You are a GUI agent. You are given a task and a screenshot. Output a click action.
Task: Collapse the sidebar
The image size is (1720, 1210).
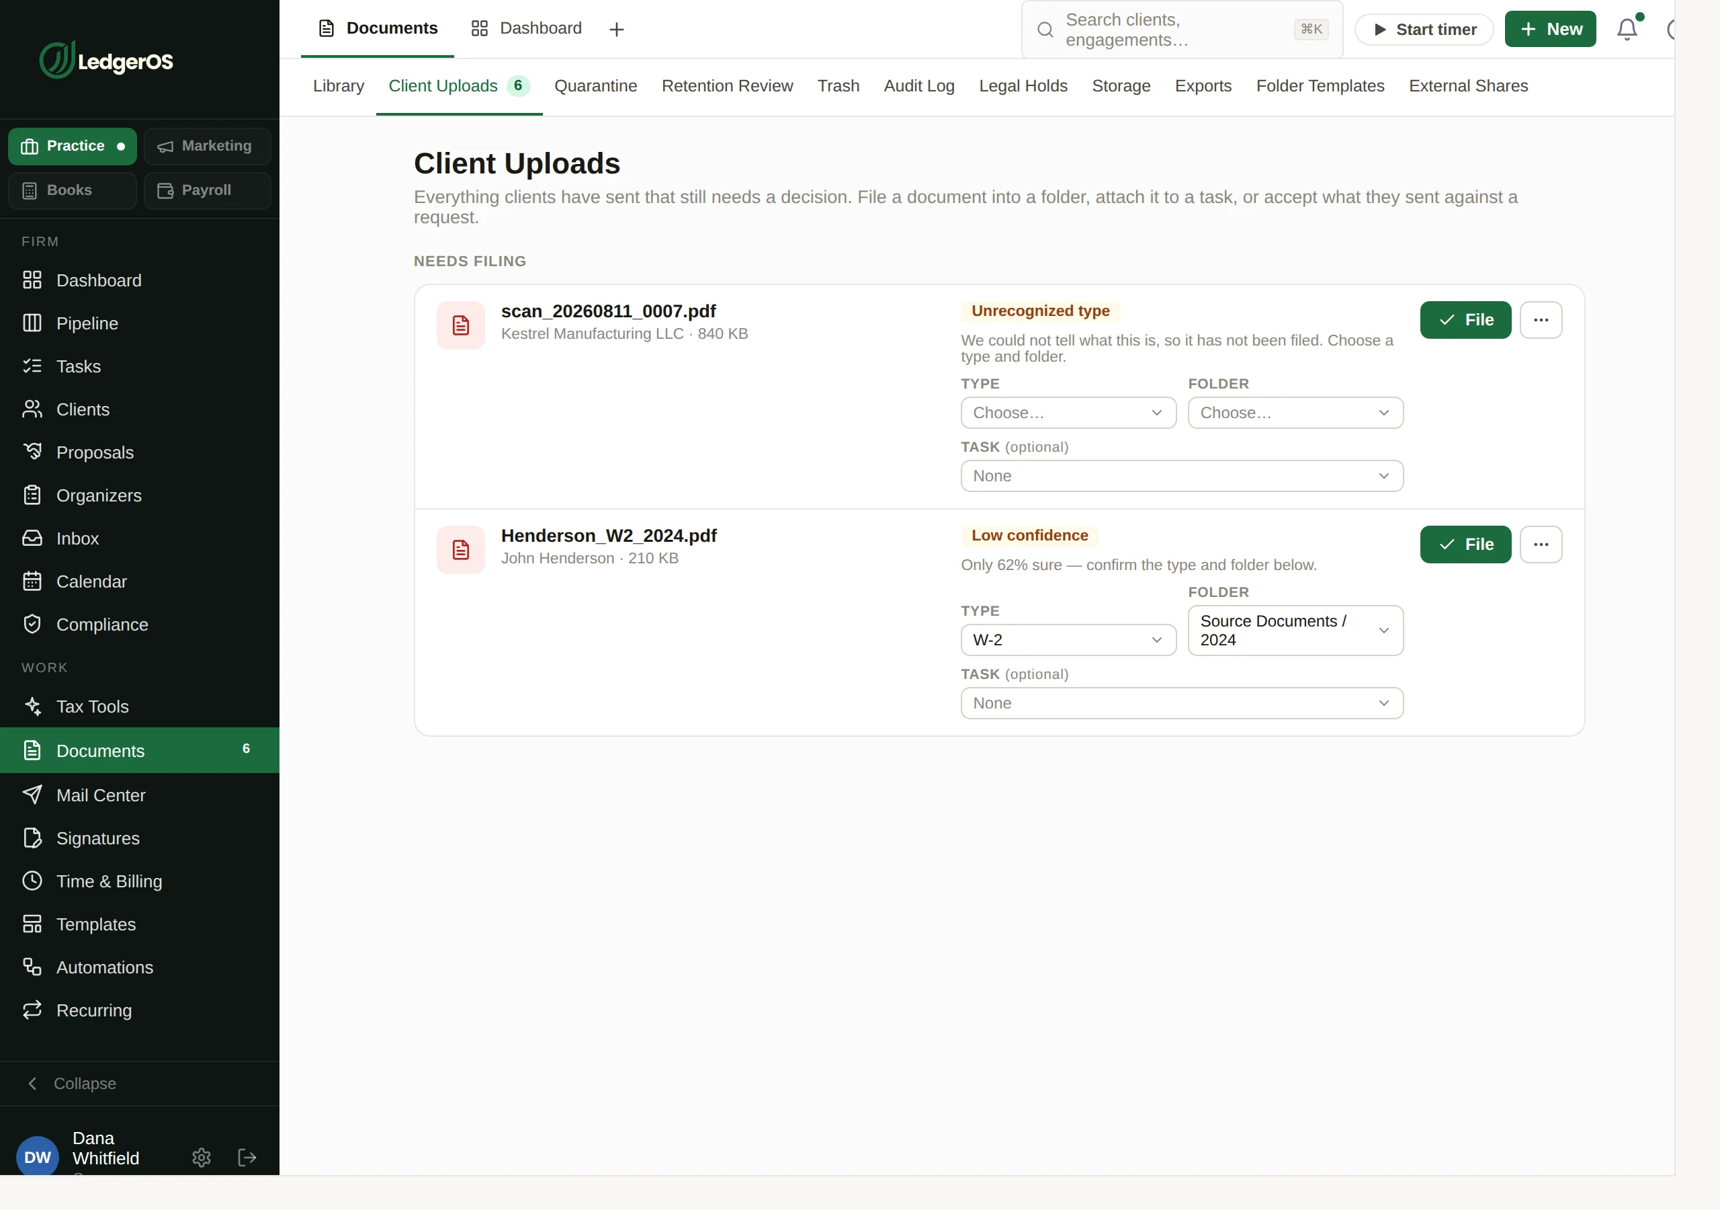[x=139, y=1084]
